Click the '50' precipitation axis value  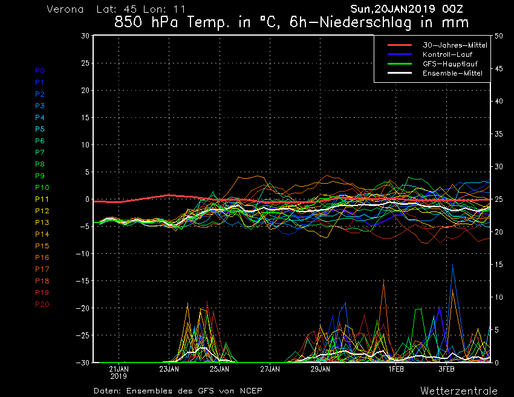coord(499,36)
